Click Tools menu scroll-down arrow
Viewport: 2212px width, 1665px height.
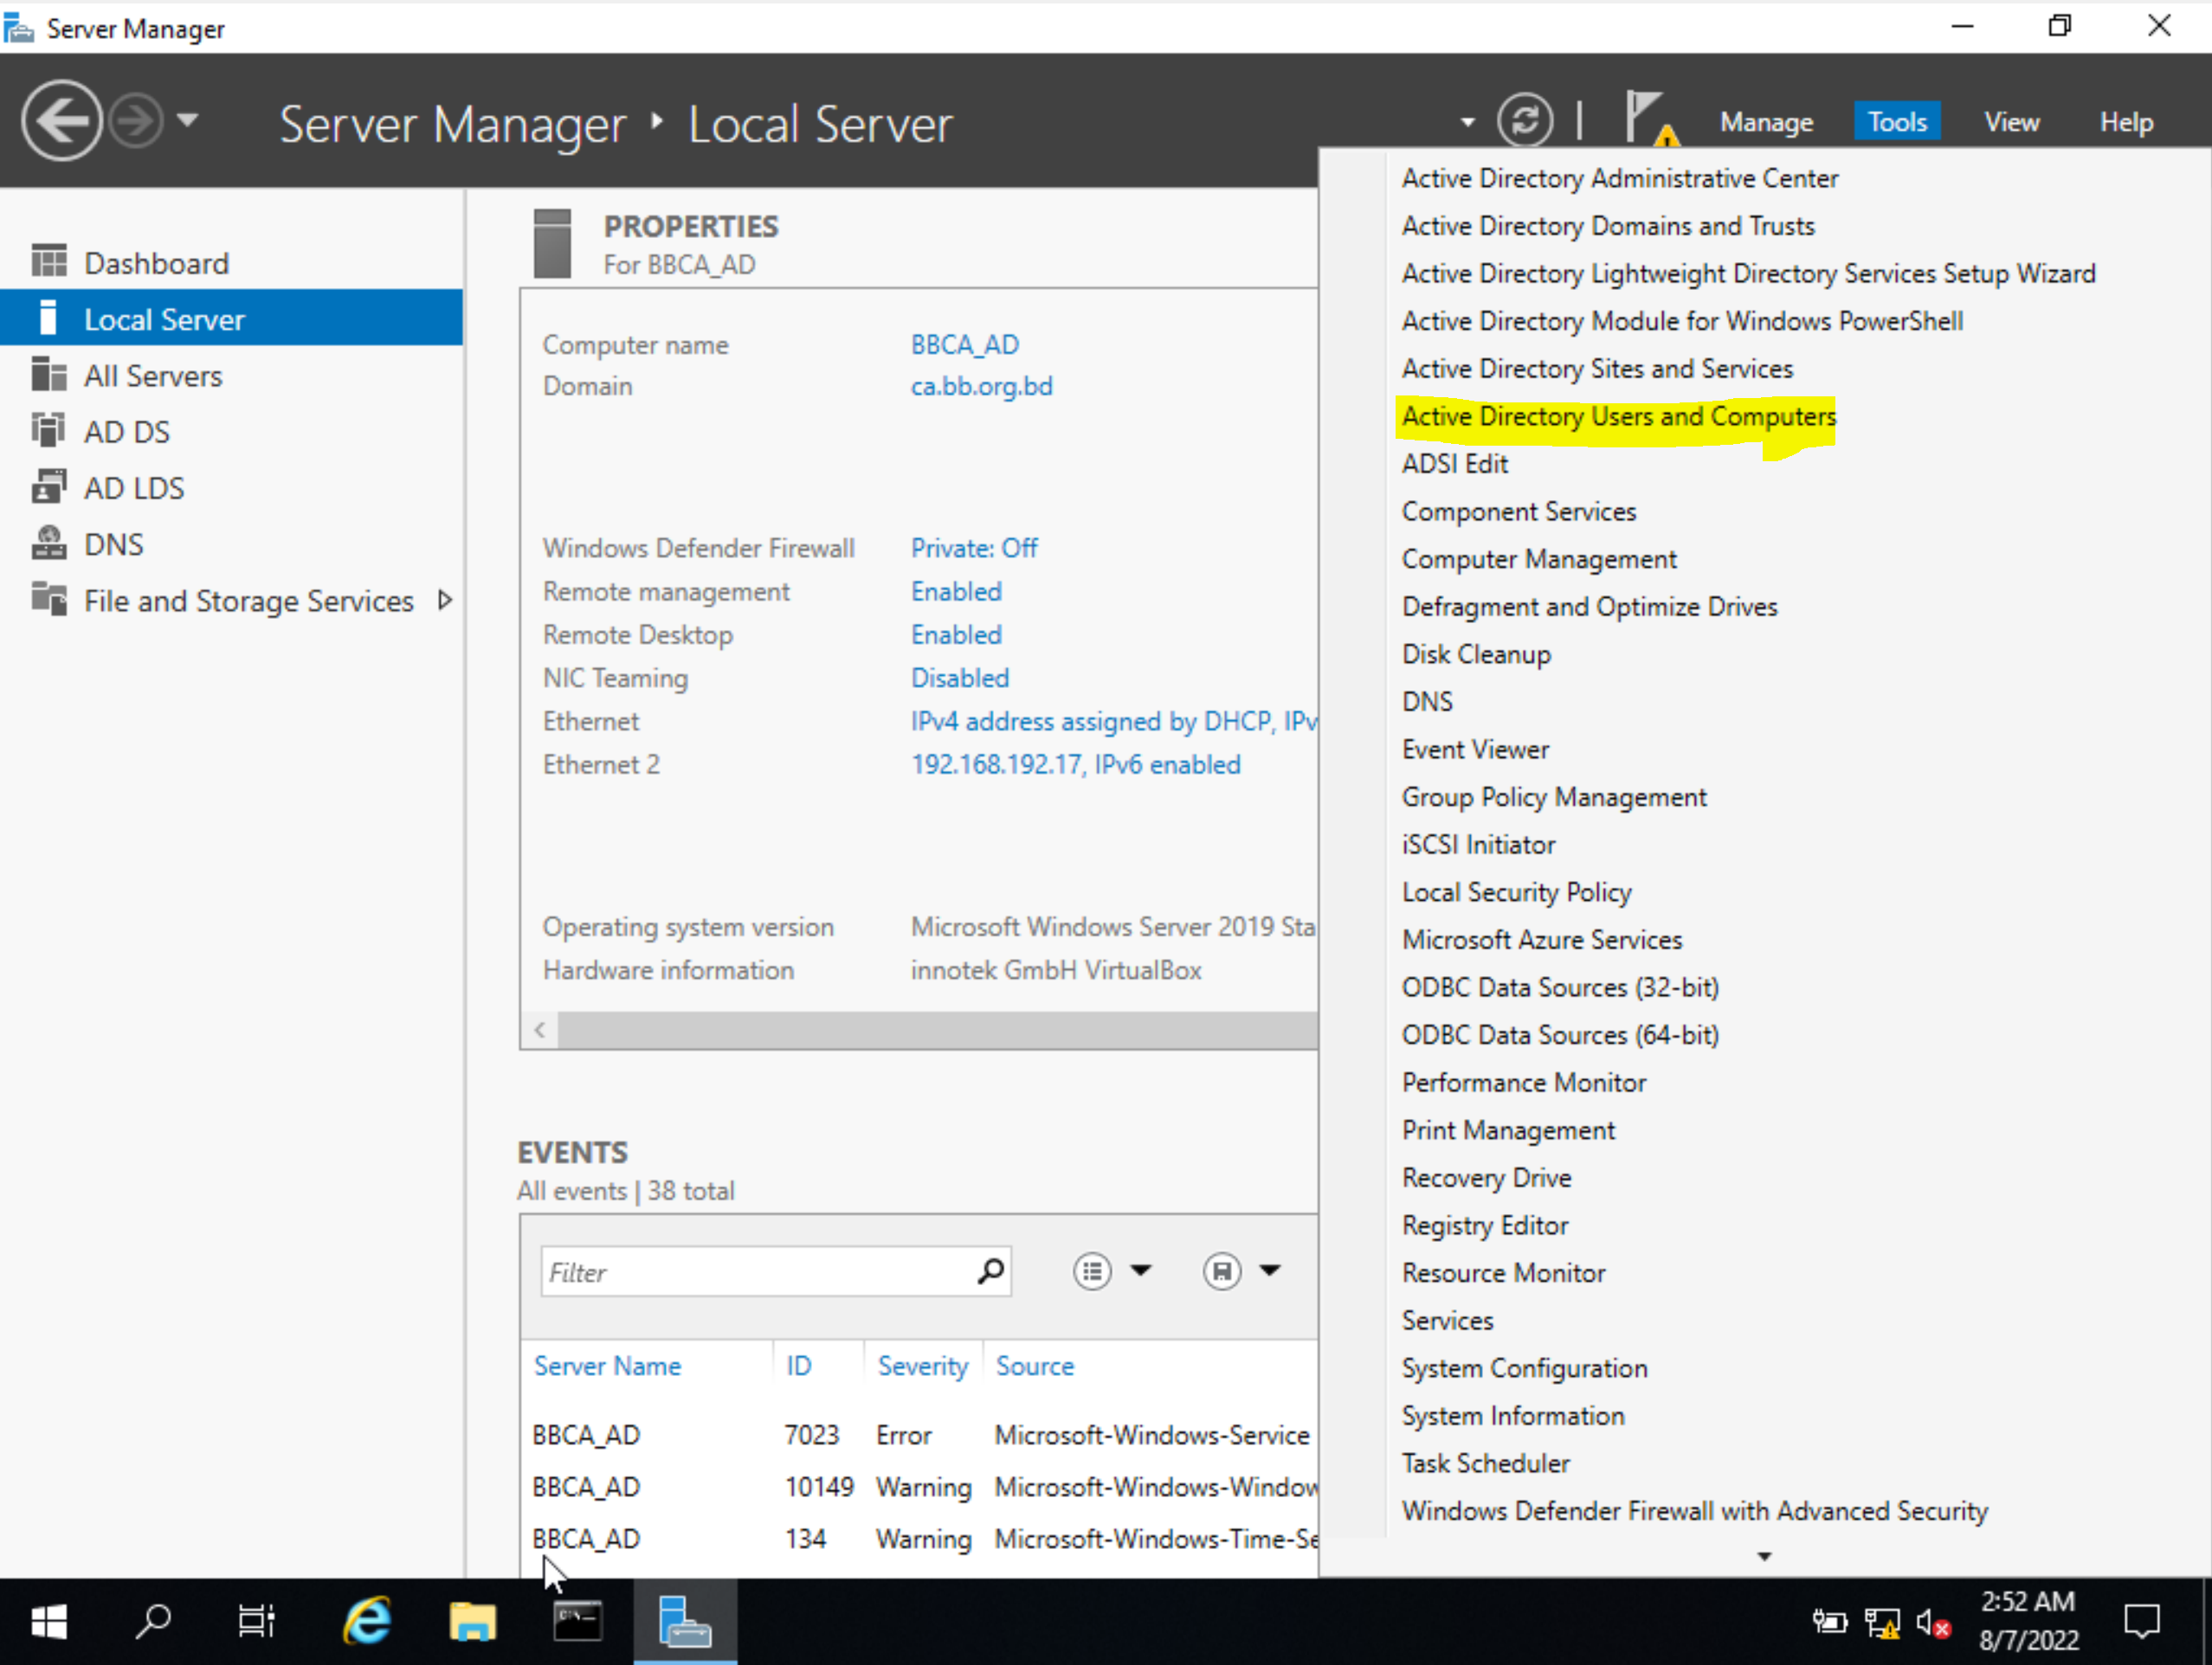click(1764, 1556)
